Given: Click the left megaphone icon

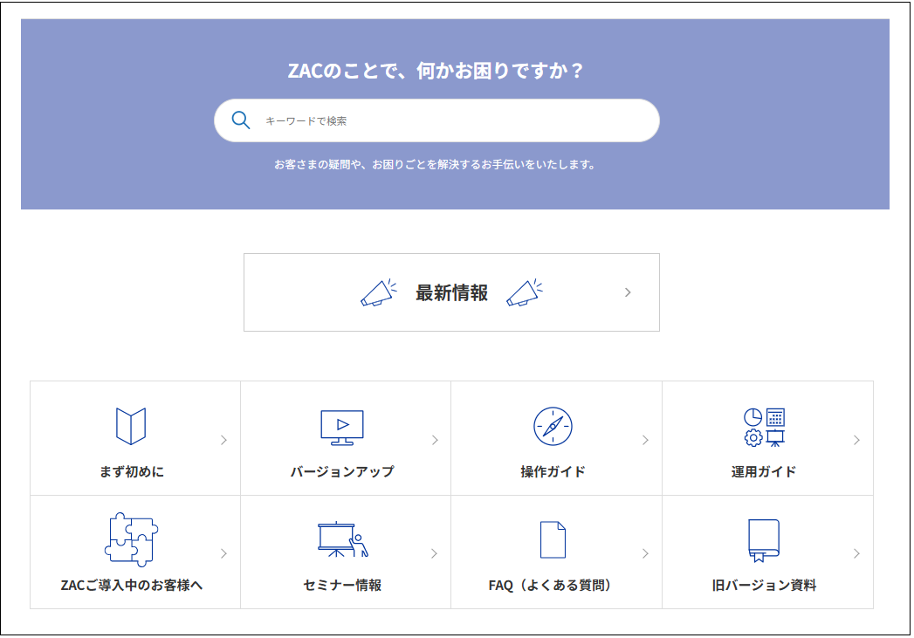Looking at the screenshot, I should click(x=379, y=293).
